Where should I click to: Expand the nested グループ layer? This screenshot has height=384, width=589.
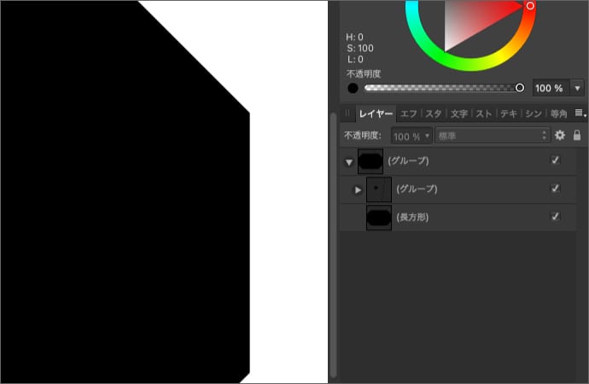(358, 189)
